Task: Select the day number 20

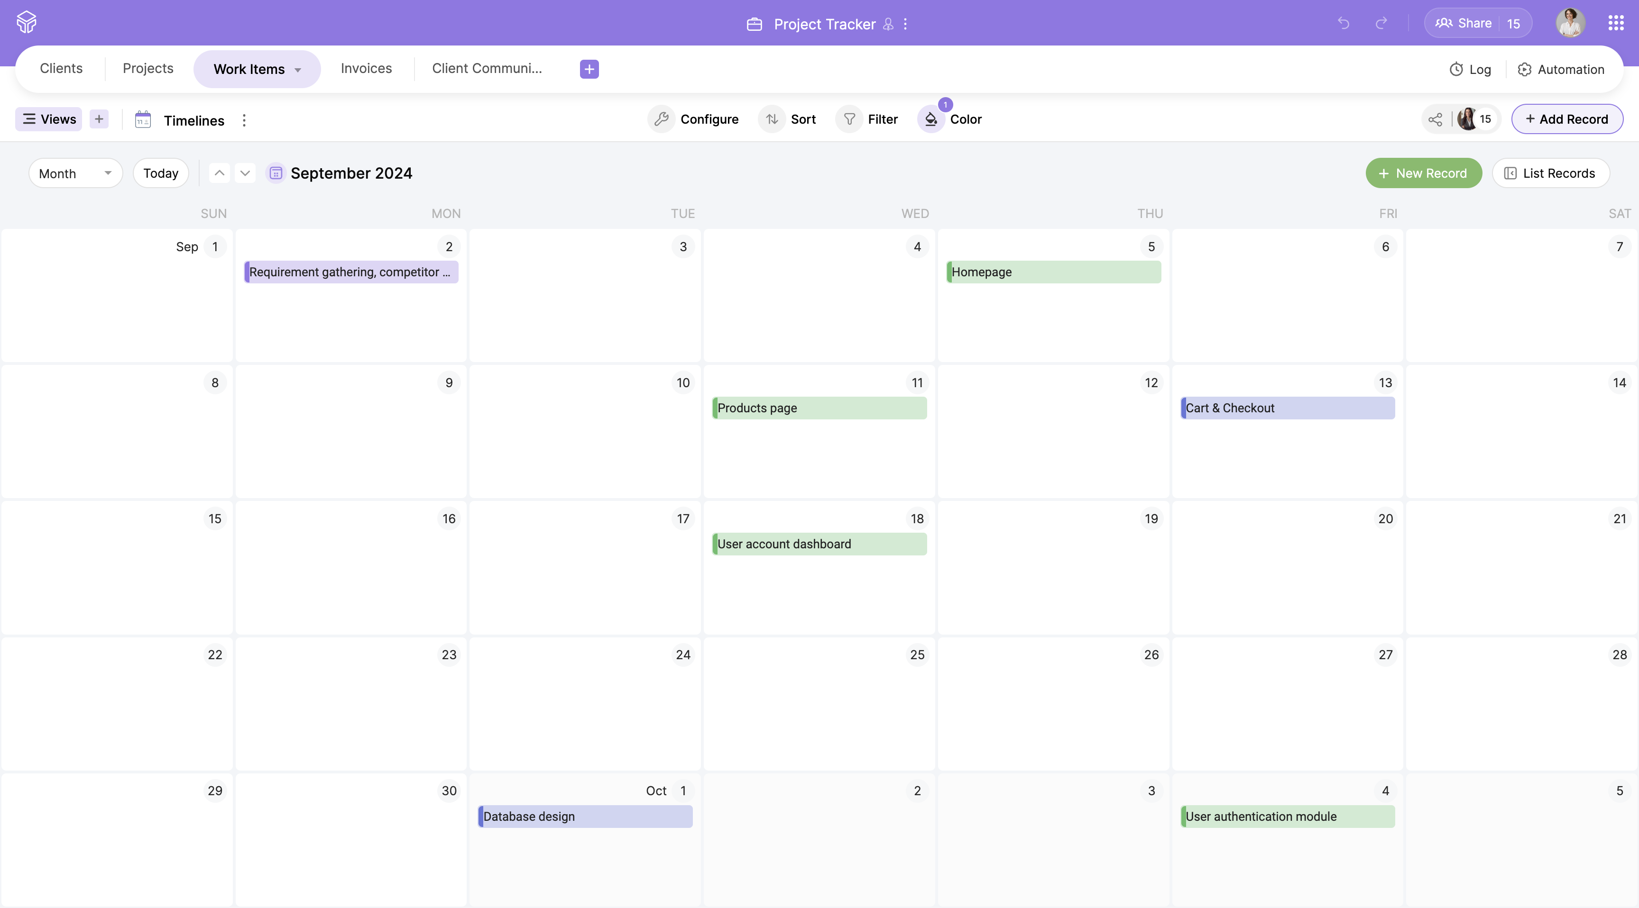Action: [x=1385, y=518]
